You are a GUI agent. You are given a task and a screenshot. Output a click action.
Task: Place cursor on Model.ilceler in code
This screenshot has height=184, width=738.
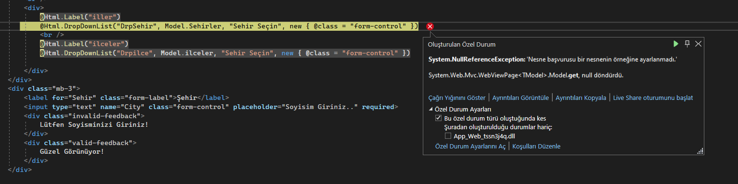[x=187, y=52]
